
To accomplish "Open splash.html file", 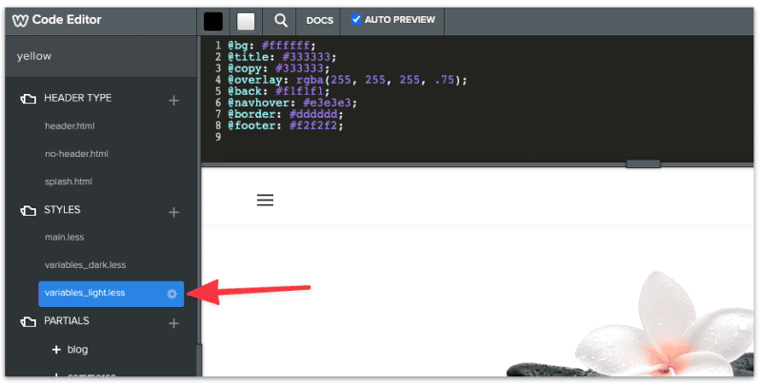I will [x=68, y=182].
